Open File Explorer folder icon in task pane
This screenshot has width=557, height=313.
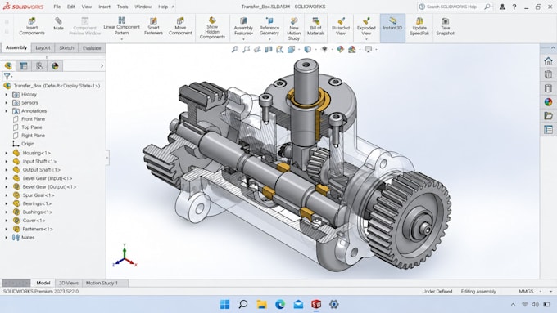[548, 115]
